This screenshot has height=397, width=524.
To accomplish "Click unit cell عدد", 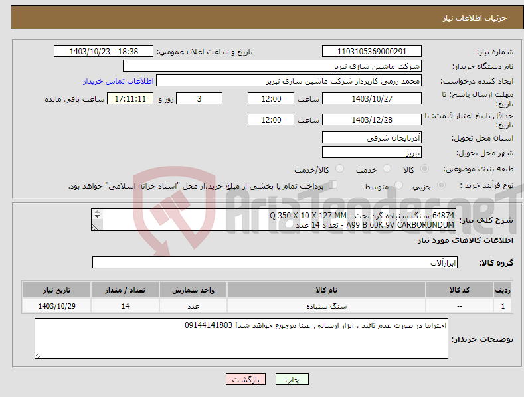I will 193,306.
